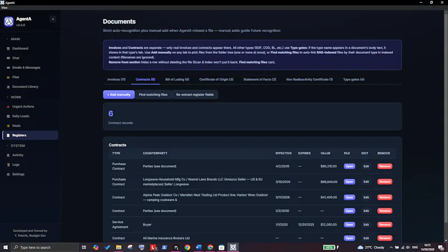
Task: Click the Windows Start button
Action: point(6,248)
